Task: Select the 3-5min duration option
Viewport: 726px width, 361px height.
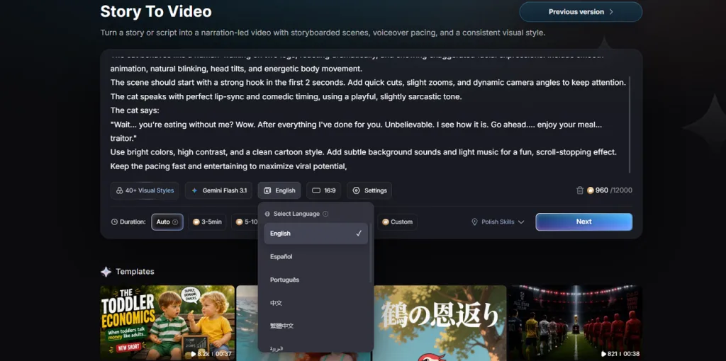Action: 207,222
